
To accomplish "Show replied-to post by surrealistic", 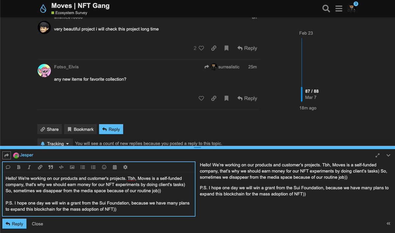I will (222, 67).
